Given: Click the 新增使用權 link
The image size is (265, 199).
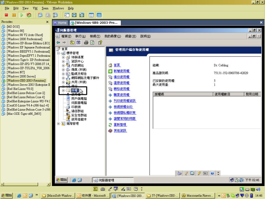Looking at the screenshot, I should click(x=122, y=71).
